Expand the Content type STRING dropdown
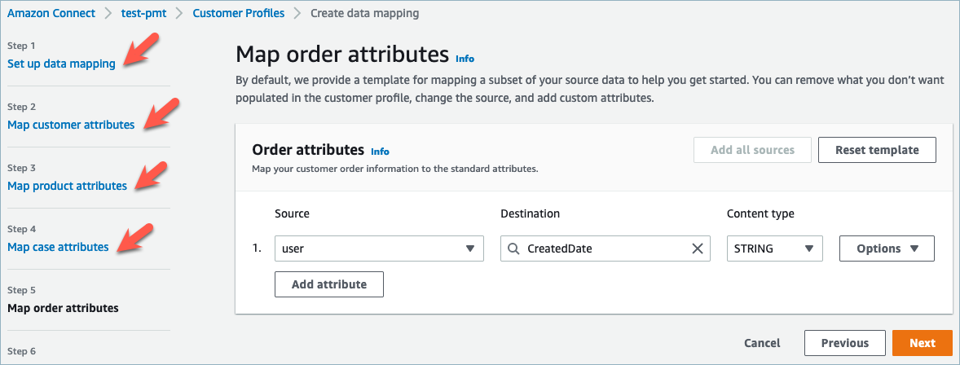 774,248
